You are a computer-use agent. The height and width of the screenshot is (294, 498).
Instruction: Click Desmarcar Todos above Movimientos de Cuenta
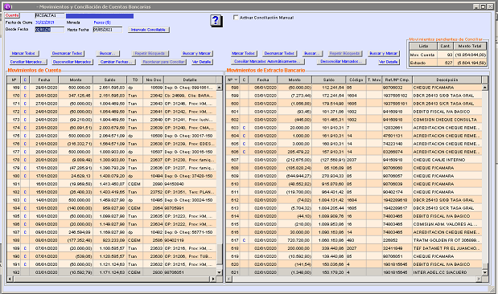tap(68, 53)
